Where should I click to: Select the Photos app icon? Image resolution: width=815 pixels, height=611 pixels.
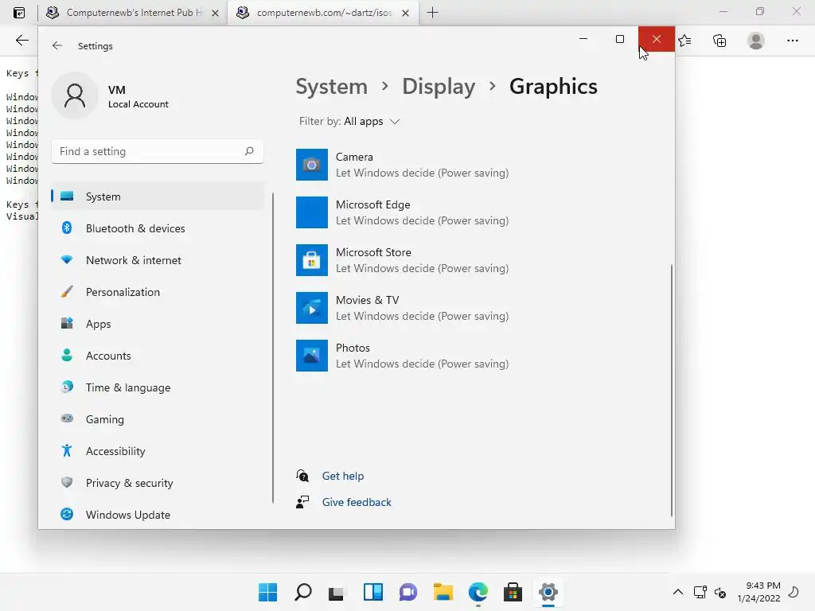(312, 356)
